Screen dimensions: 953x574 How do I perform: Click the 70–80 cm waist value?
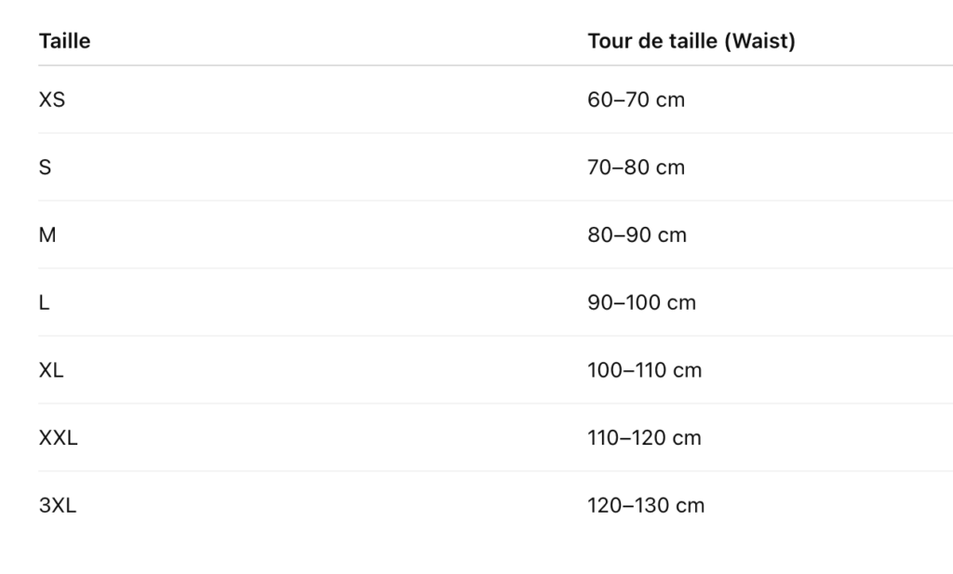click(637, 167)
